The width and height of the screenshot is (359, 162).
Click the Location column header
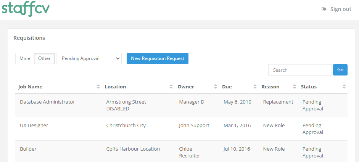click(115, 87)
